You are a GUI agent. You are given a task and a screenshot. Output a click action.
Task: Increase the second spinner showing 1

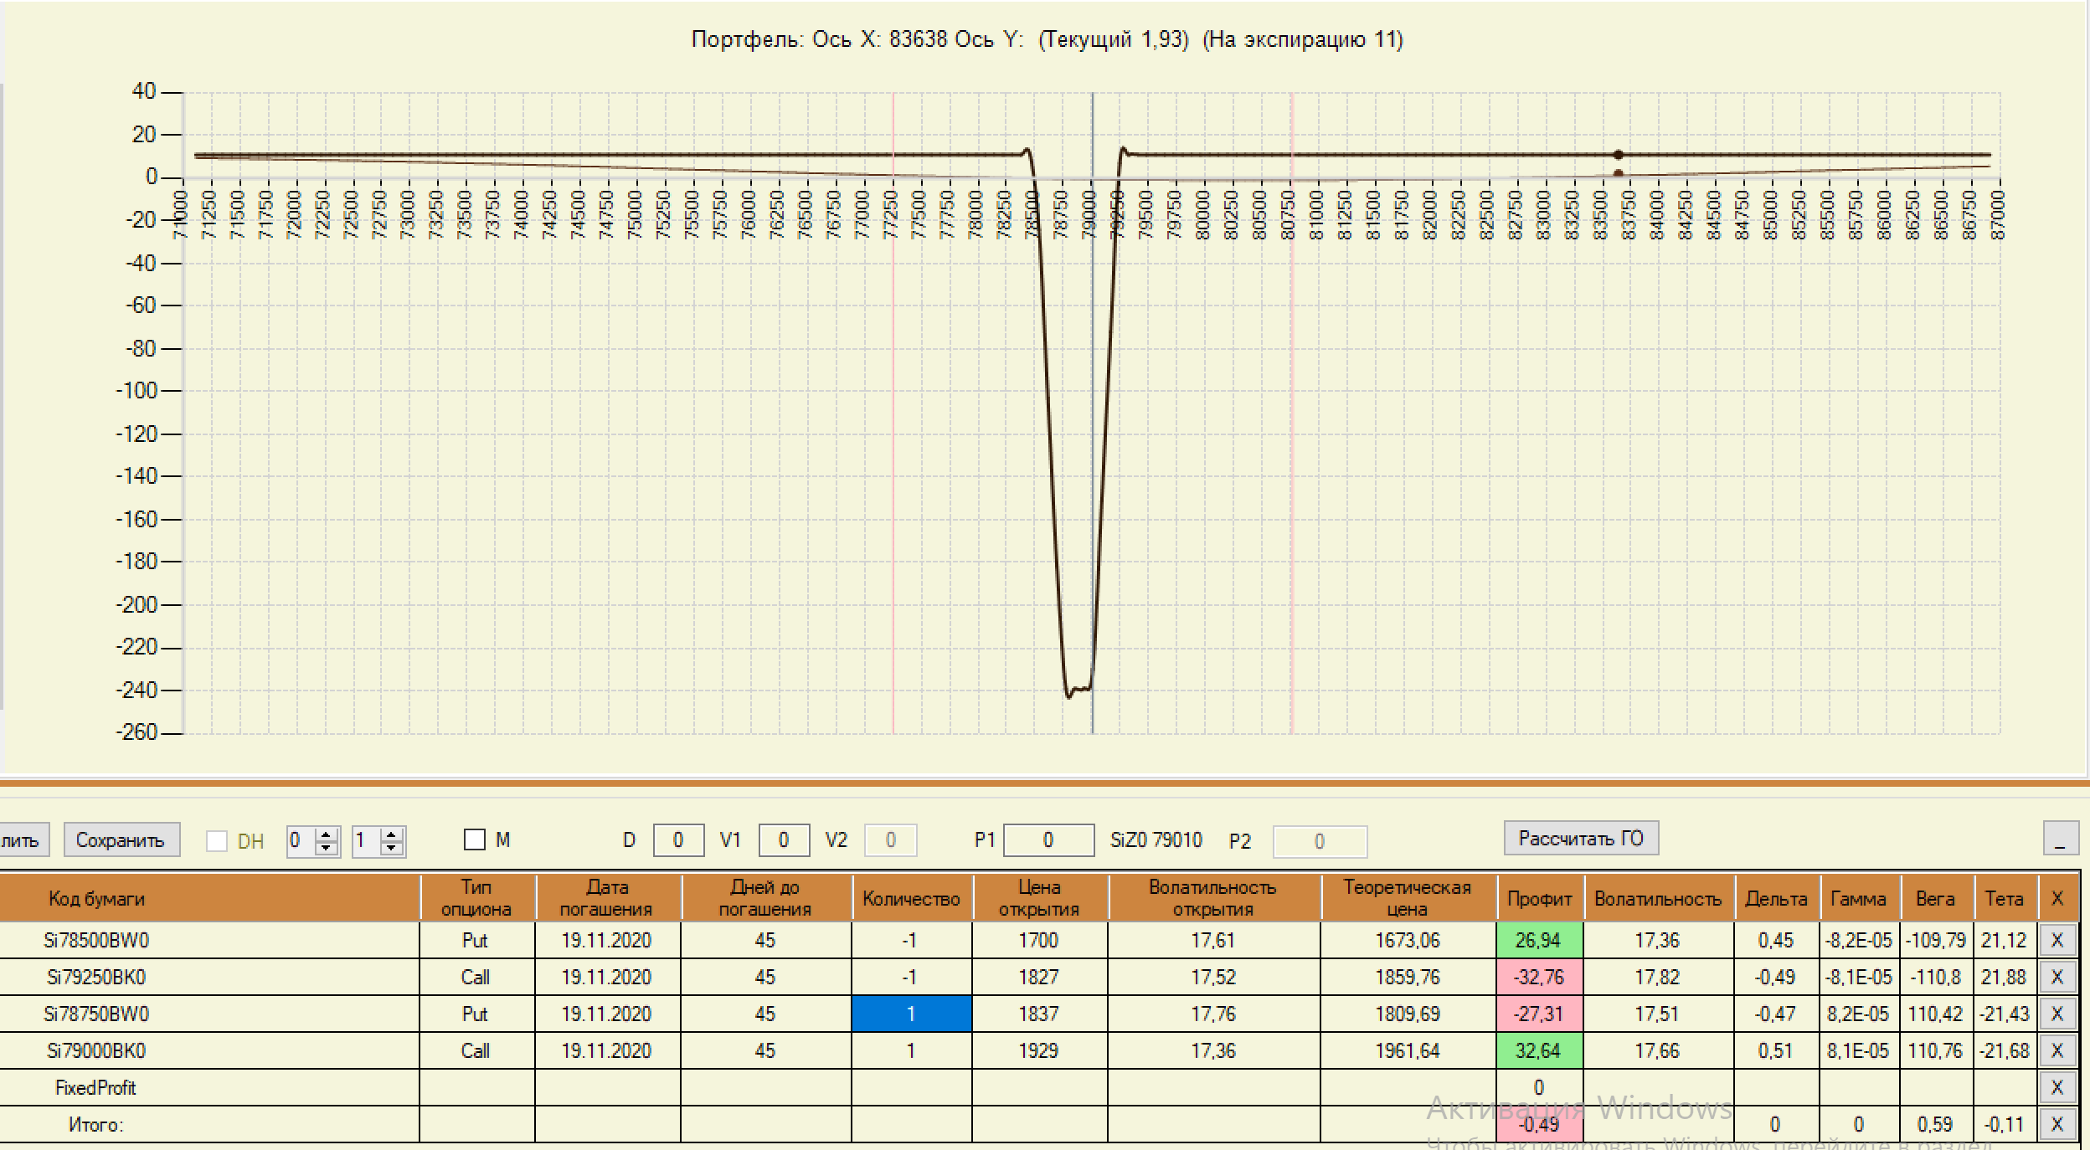[391, 834]
